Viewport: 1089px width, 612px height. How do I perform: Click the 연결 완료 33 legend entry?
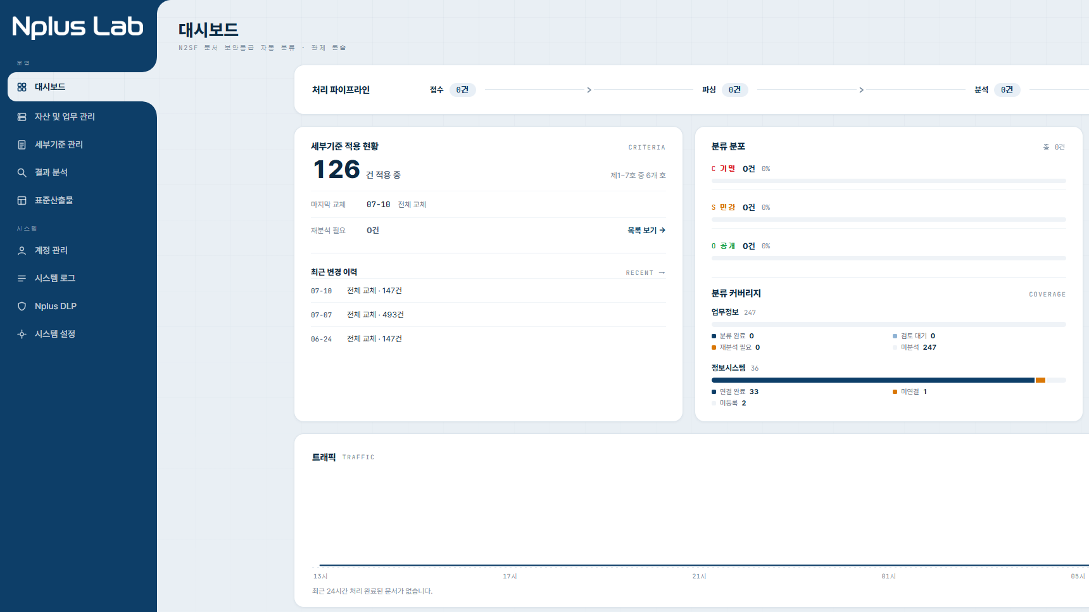[735, 392]
